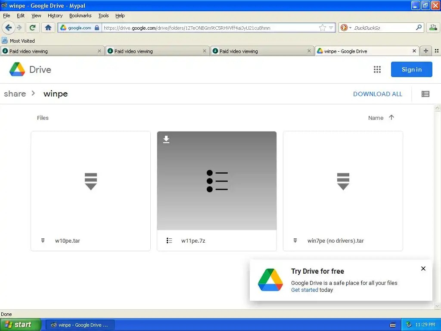Screen dimensions: 441x331
Task: Open the Bookmarks menu
Action: pyautogui.click(x=81, y=16)
